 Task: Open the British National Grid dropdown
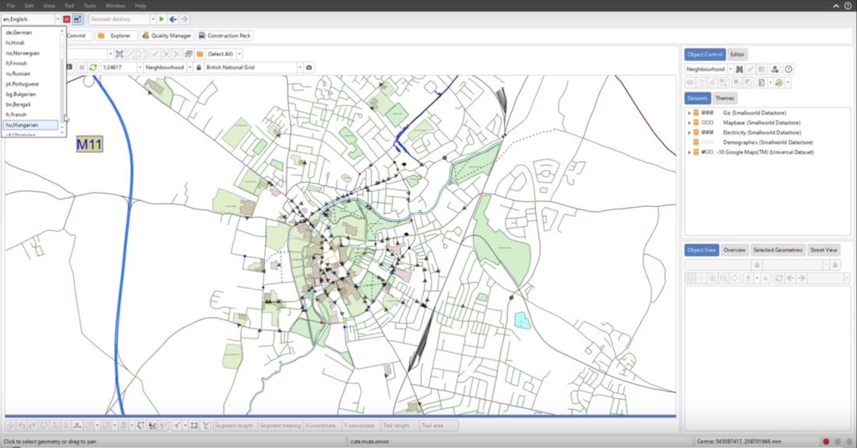click(x=300, y=67)
